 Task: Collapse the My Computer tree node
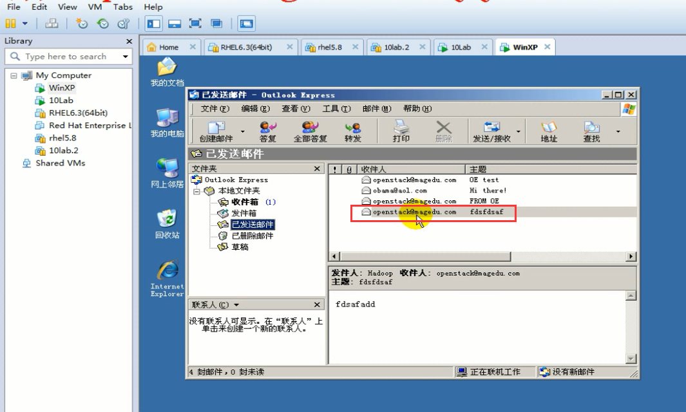click(14, 76)
